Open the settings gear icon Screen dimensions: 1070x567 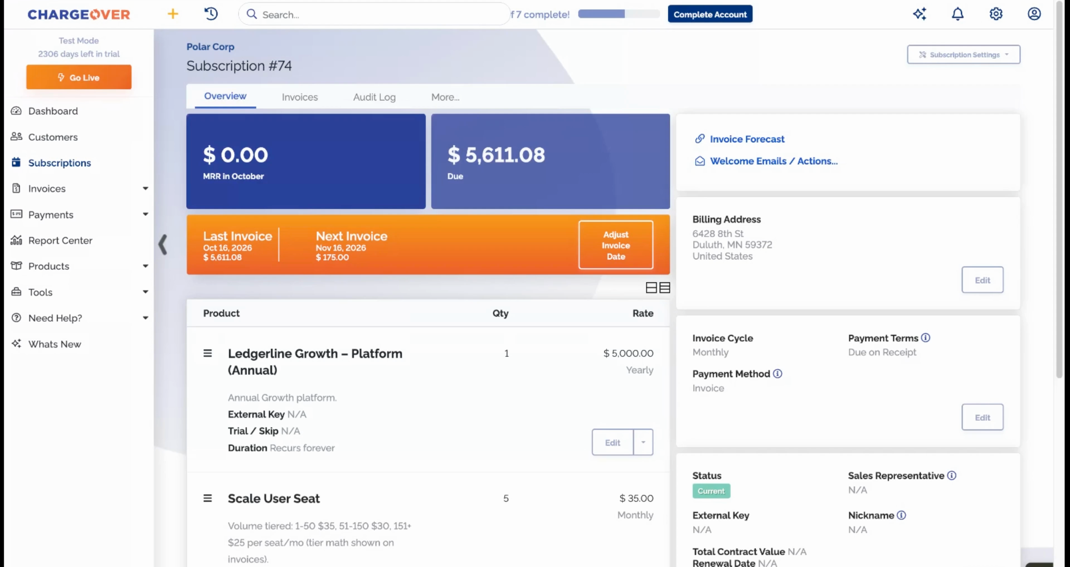996,14
